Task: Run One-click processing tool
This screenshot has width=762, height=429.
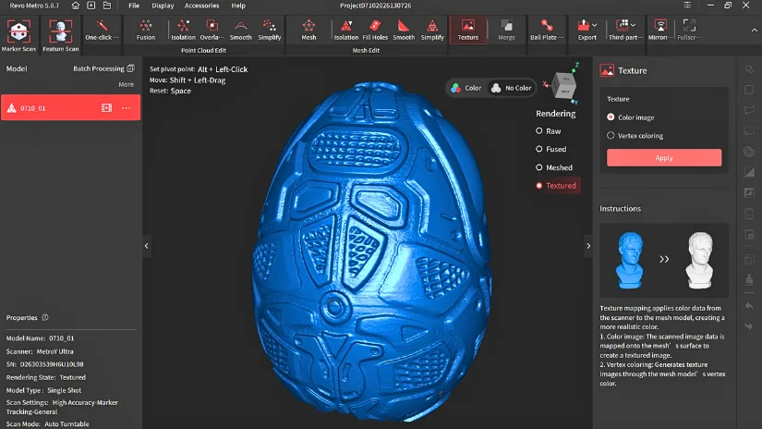Action: (102, 31)
